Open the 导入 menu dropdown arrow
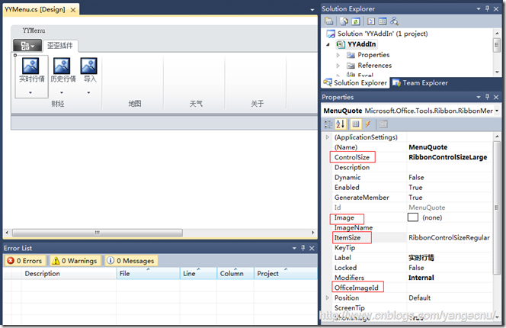The height and width of the screenshot is (328, 506). click(x=88, y=93)
